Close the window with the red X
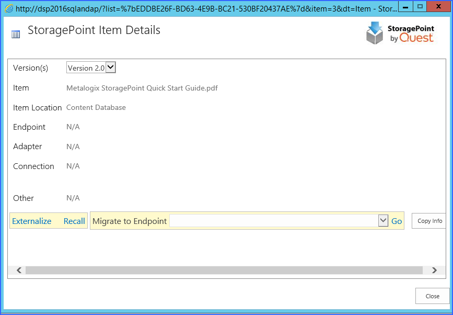Image resolution: width=453 pixels, height=315 pixels. (x=438, y=7)
